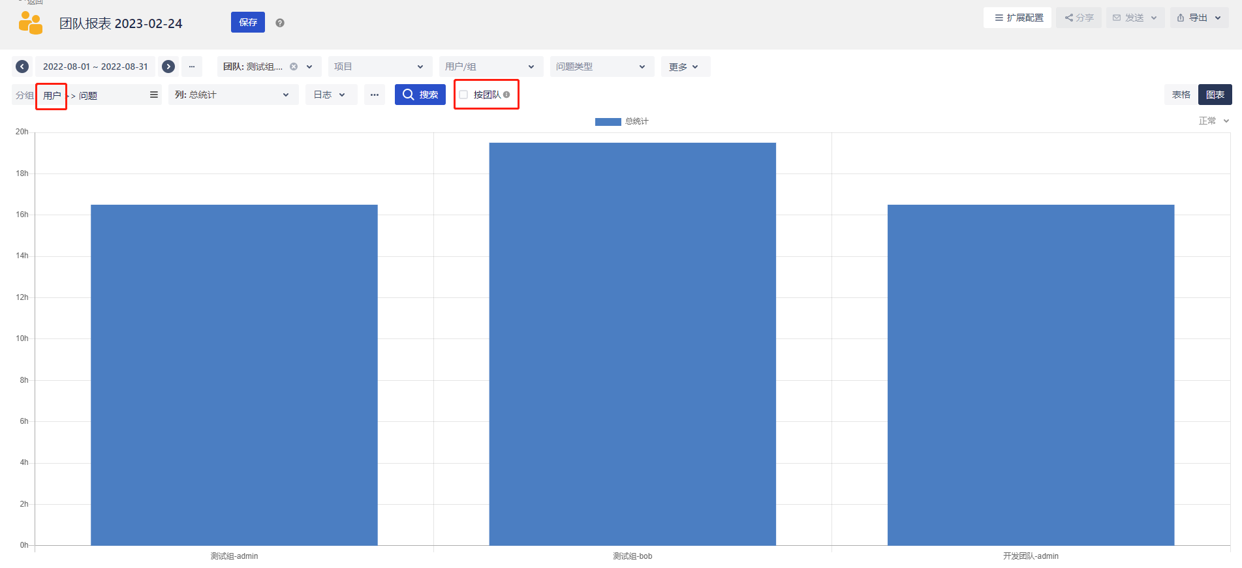This screenshot has height=568, width=1242.
Task: Click the blue 保存 button
Action: [x=248, y=22]
